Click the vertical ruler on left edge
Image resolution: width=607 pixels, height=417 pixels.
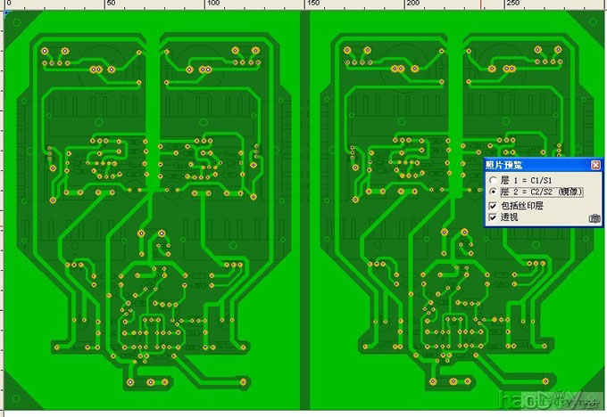2,214
